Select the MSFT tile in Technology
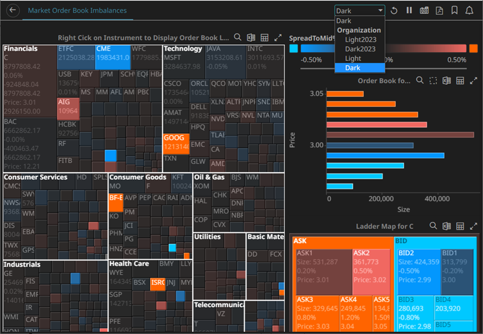Screen dimensions: 483x334 tap(184, 66)
